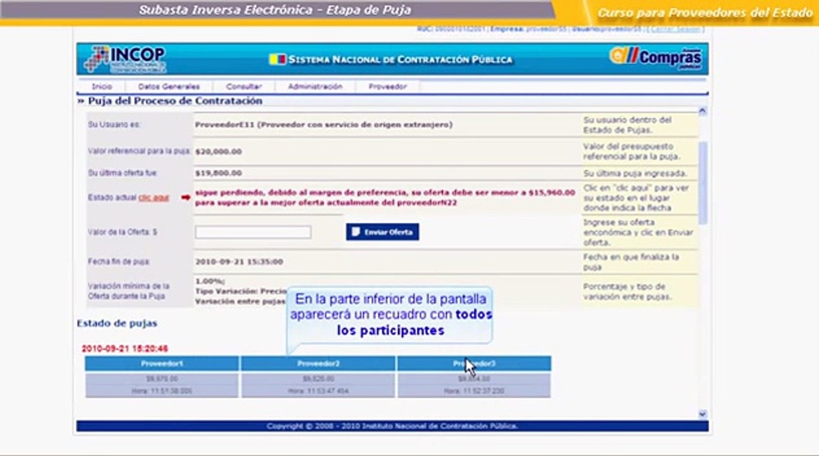Click the Proveedor3 column header
The height and width of the screenshot is (456, 819).
click(x=474, y=364)
